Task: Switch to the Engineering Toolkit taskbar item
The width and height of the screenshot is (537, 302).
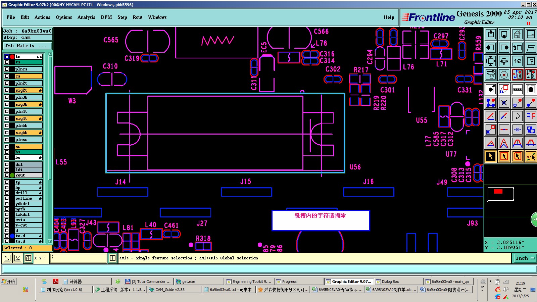Action: pos(249,282)
